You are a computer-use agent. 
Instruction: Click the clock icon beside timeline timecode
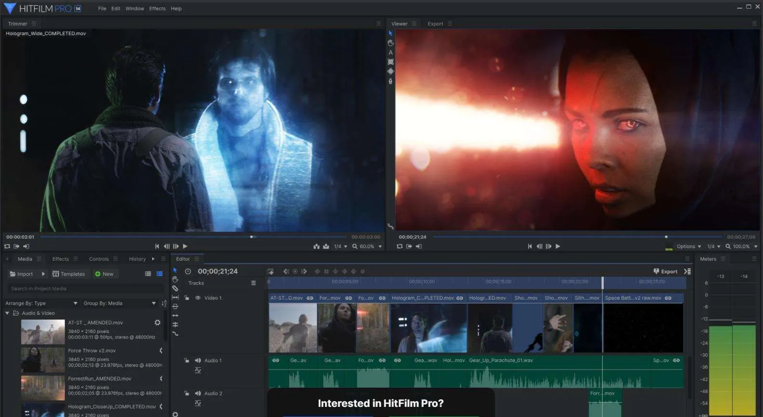tap(188, 271)
